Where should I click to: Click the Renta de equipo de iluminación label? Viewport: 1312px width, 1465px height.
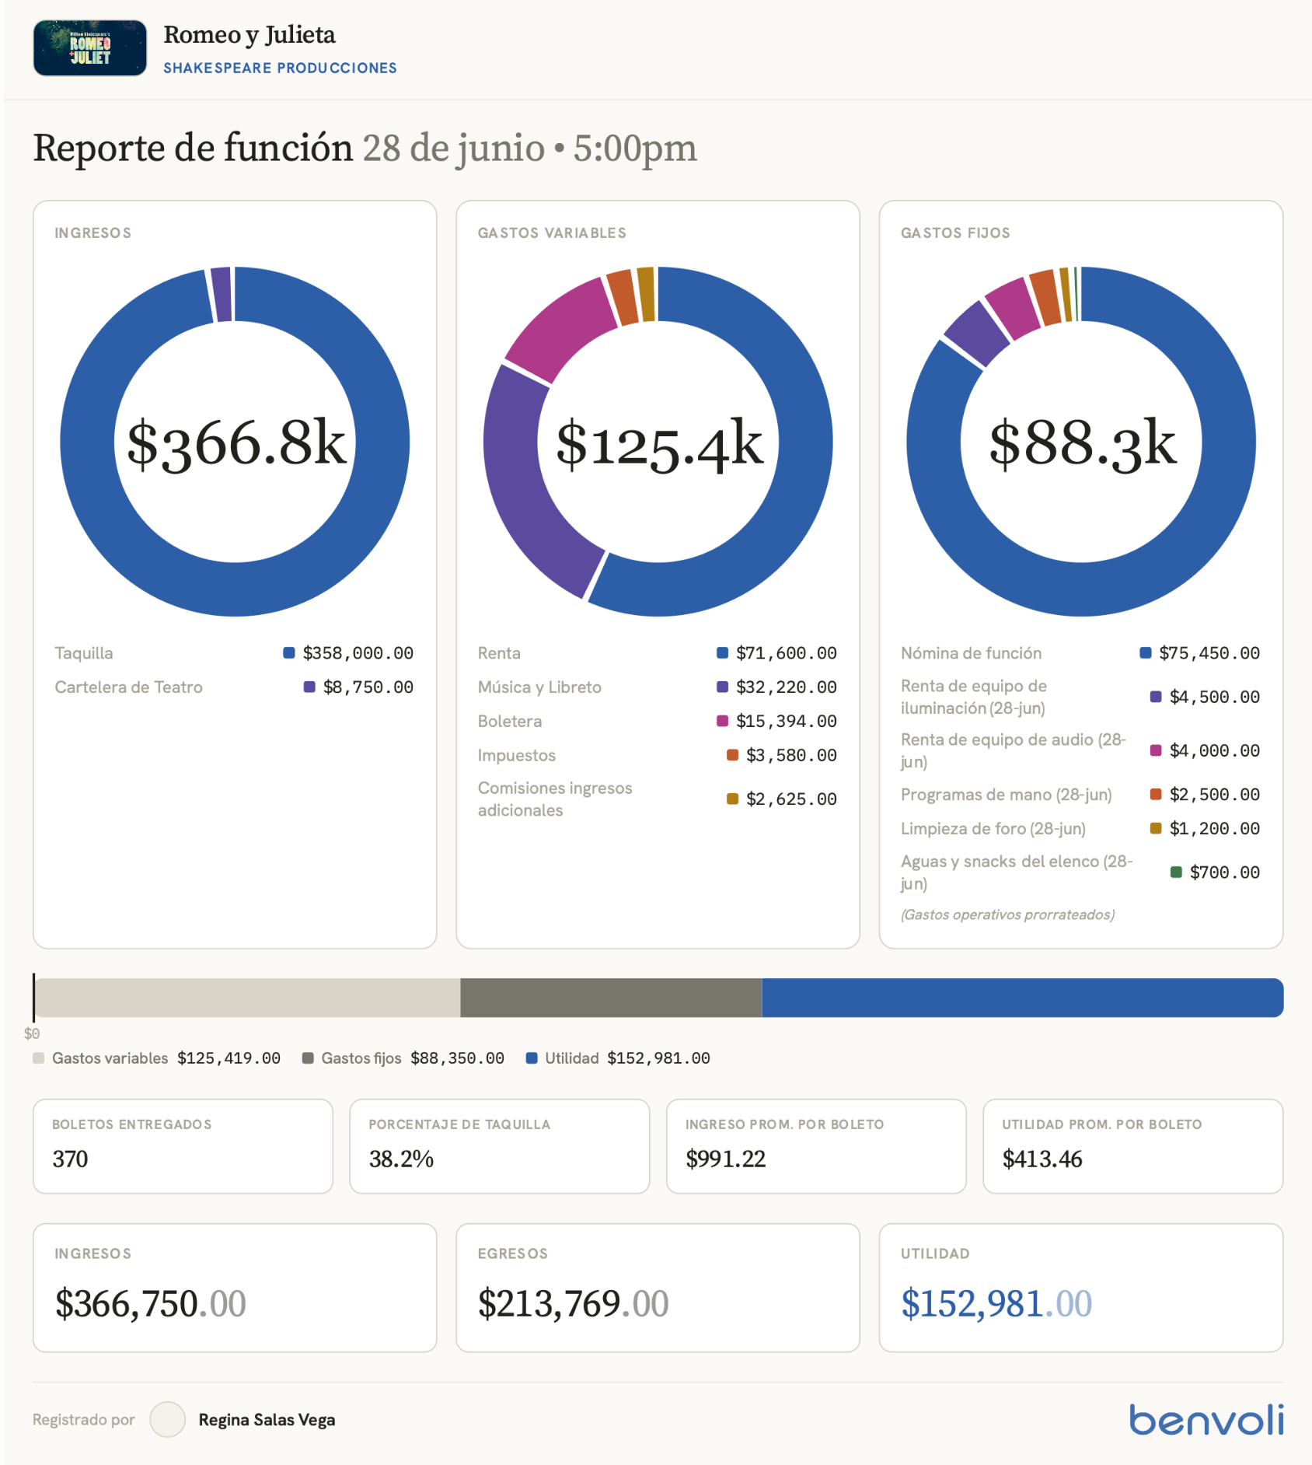coord(974,697)
